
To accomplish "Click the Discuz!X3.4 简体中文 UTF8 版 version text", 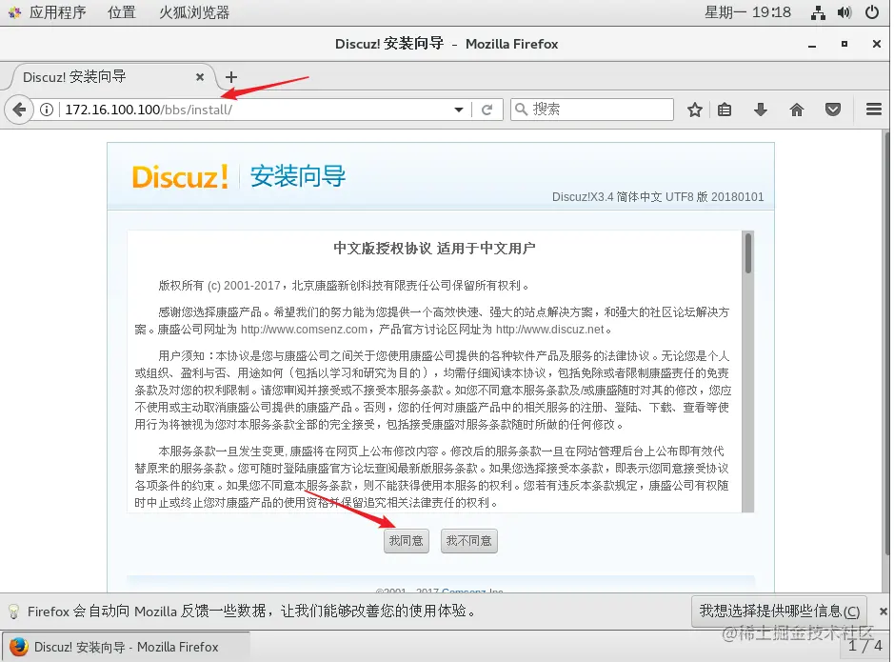I will (x=657, y=197).
